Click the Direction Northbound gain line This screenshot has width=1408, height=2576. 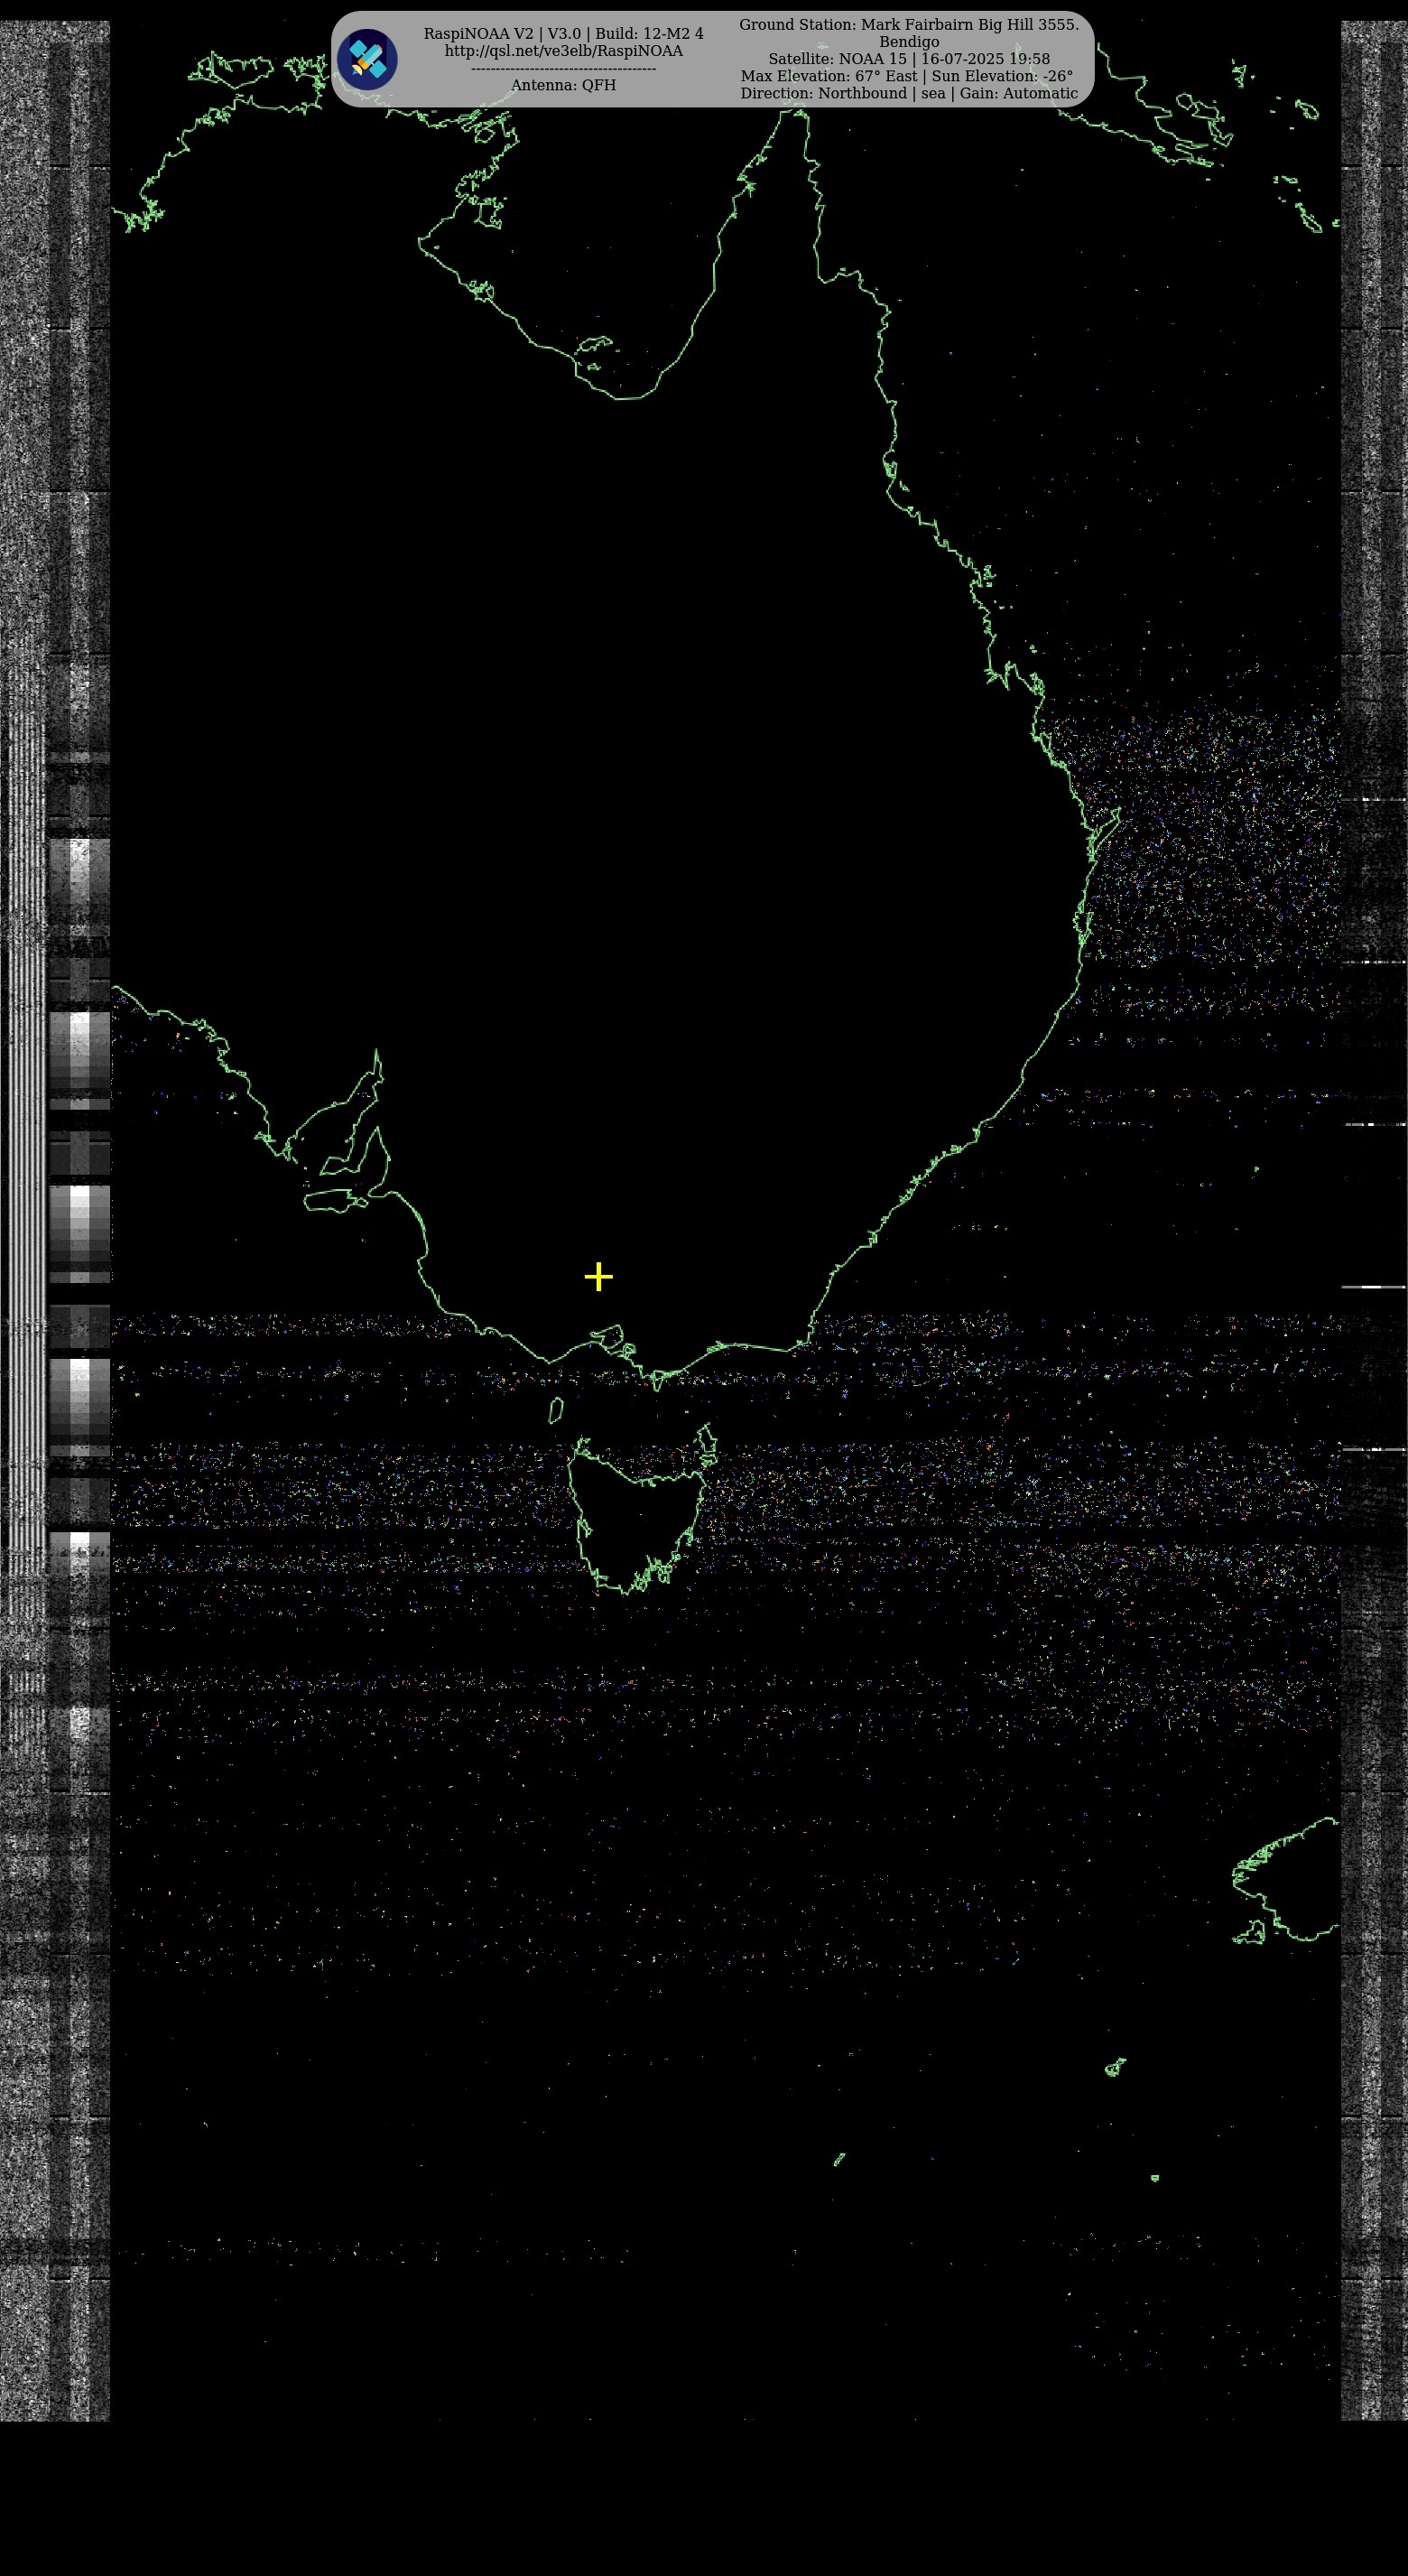908,93
